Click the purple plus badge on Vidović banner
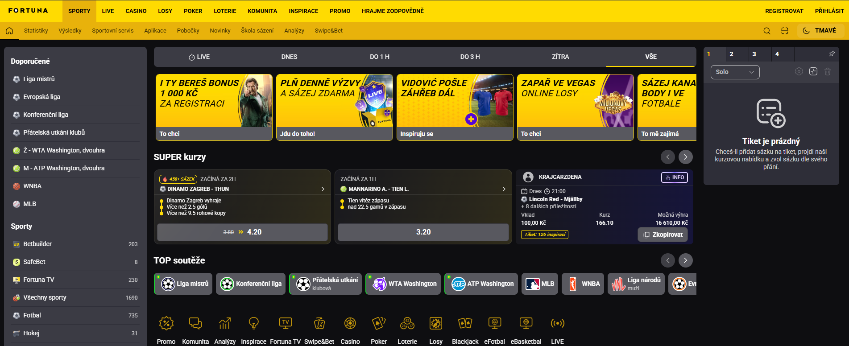This screenshot has width=849, height=346. coord(471,119)
